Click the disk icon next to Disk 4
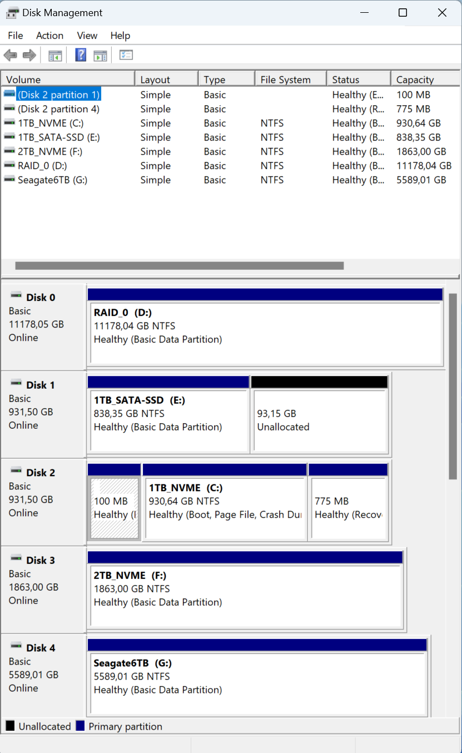The width and height of the screenshot is (462, 753). point(16,647)
